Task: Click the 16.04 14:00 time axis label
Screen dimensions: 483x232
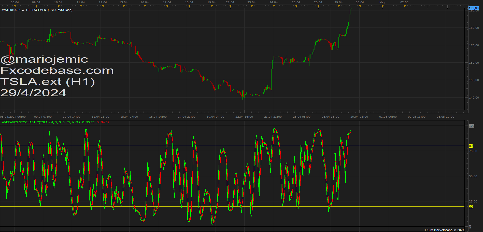Action: tap(158, 117)
